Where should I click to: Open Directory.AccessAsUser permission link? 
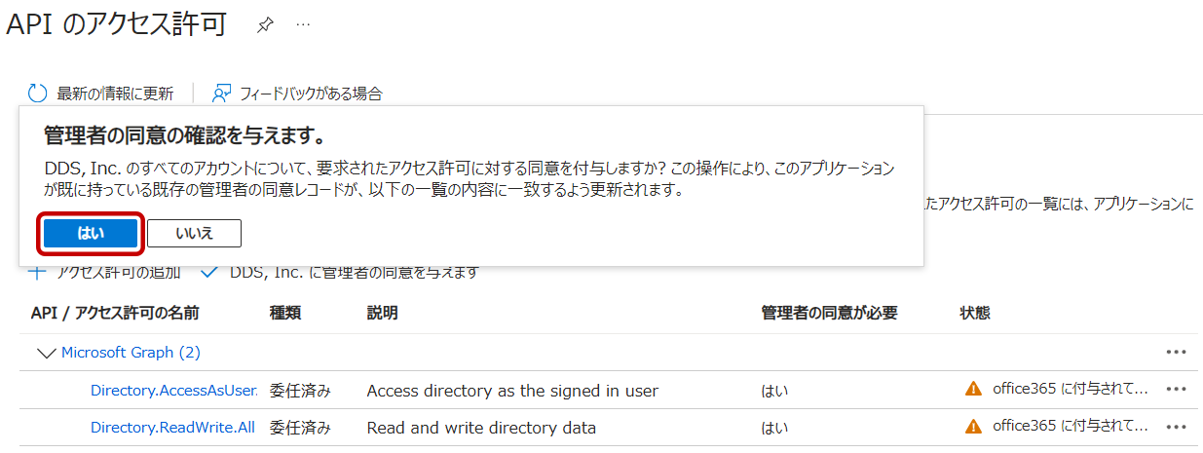click(x=173, y=391)
